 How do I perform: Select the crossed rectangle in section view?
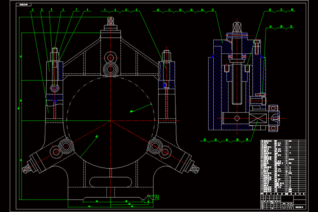coord(258,118)
